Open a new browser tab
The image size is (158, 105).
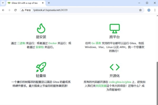[49, 3]
